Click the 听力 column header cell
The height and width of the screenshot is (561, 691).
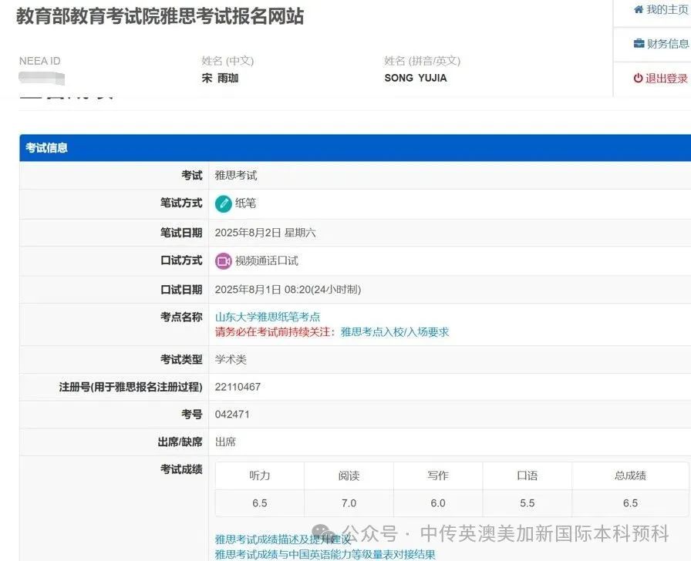point(259,475)
